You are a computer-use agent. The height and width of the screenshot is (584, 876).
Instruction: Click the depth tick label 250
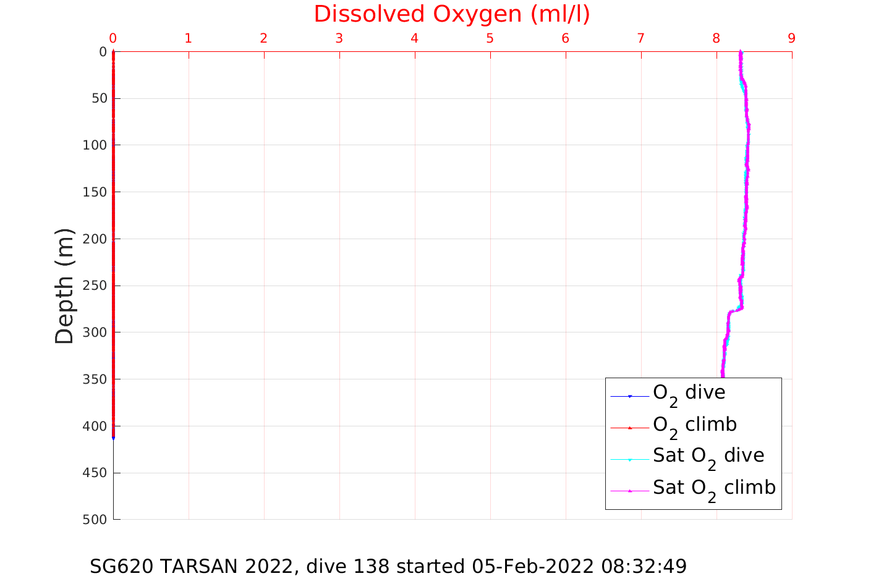tap(95, 286)
